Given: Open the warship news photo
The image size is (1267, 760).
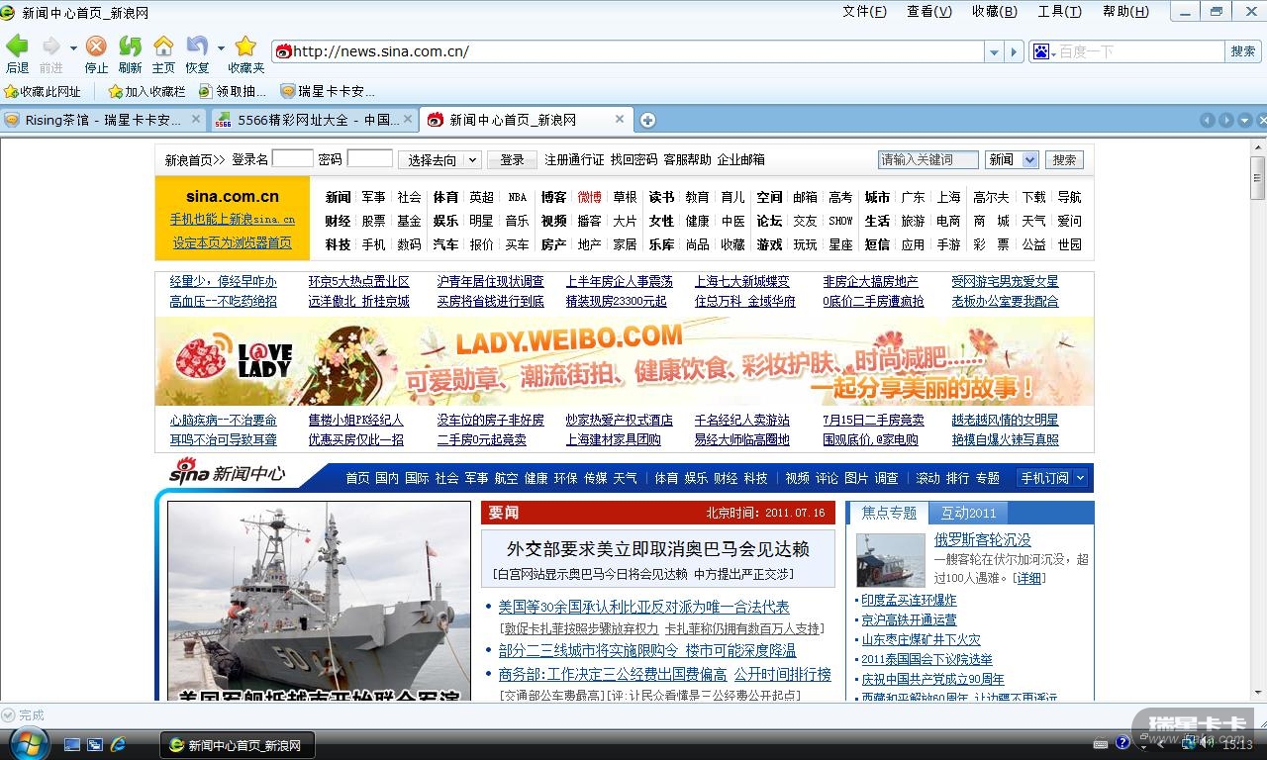Looking at the screenshot, I should [319, 601].
